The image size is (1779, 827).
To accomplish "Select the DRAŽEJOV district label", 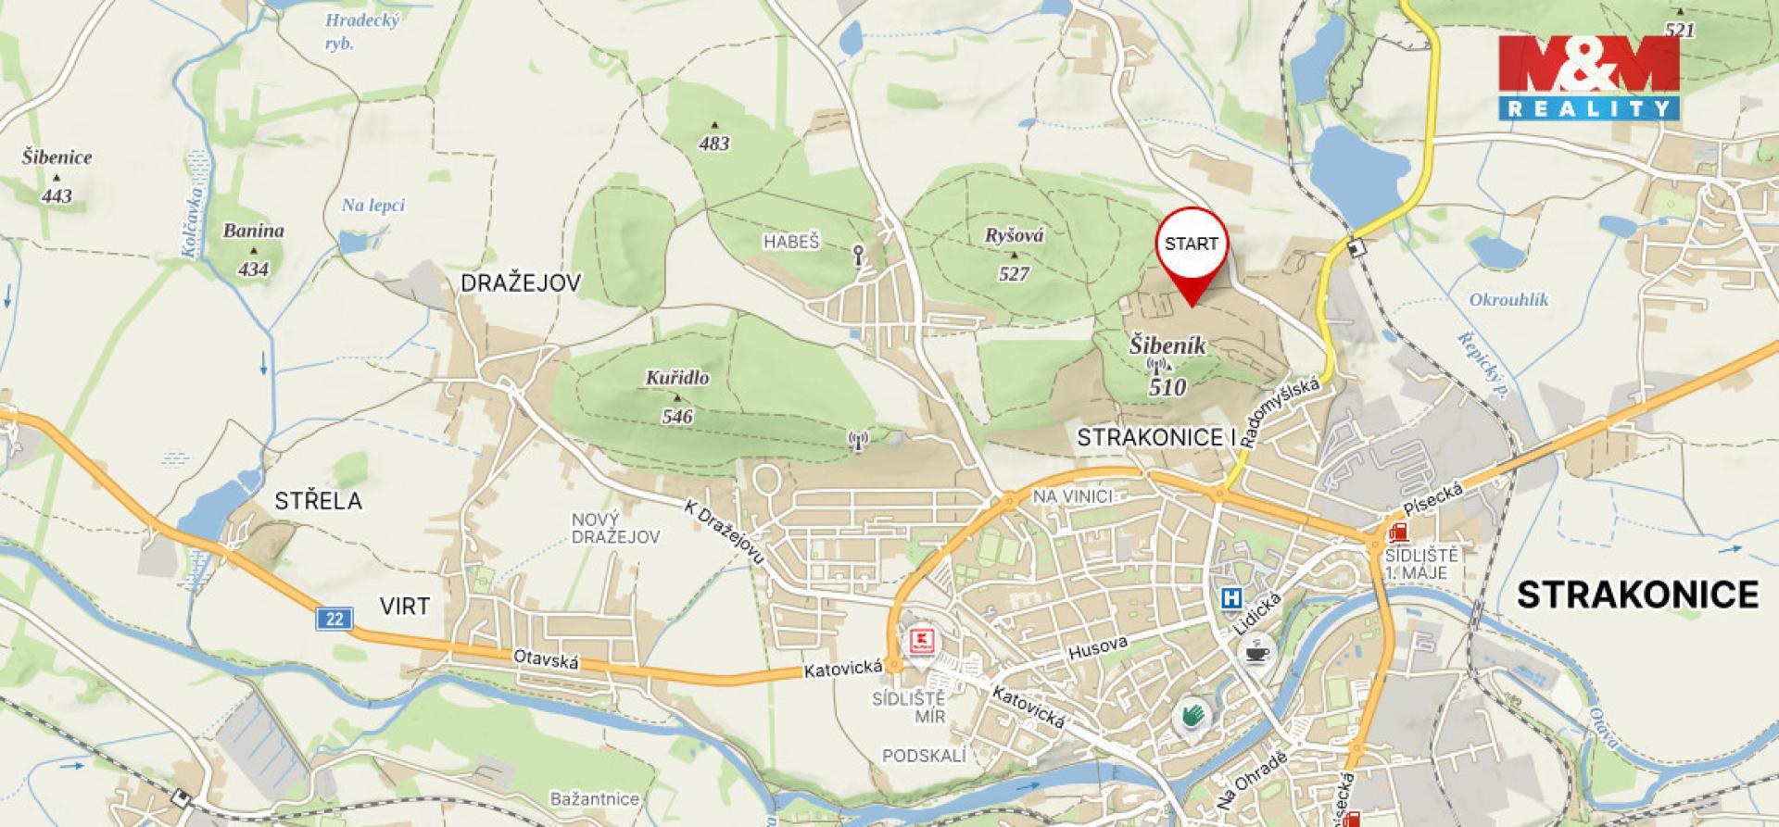I will [521, 283].
